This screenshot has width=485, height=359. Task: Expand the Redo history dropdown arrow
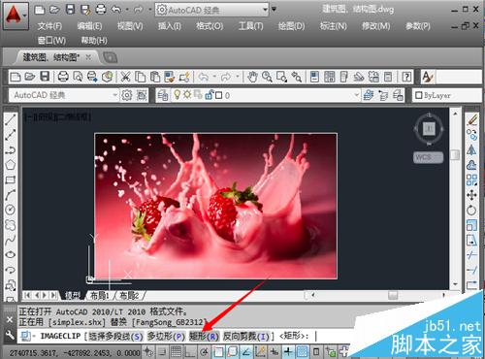pyautogui.click(x=237, y=77)
